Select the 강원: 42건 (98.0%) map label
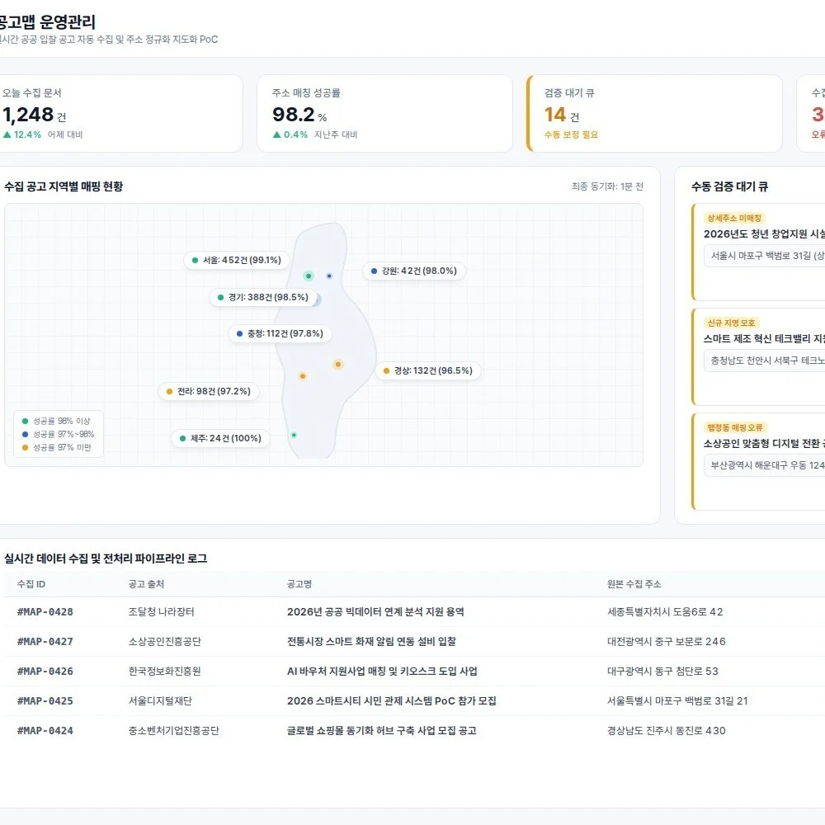Image resolution: width=825 pixels, height=825 pixels. coord(414,271)
